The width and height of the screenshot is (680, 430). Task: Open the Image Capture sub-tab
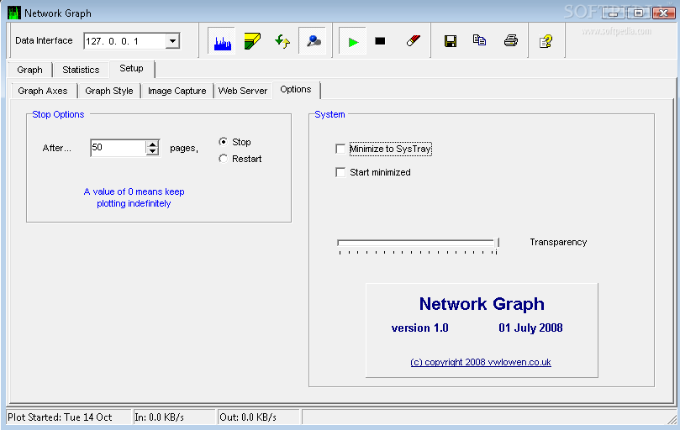pyautogui.click(x=177, y=91)
